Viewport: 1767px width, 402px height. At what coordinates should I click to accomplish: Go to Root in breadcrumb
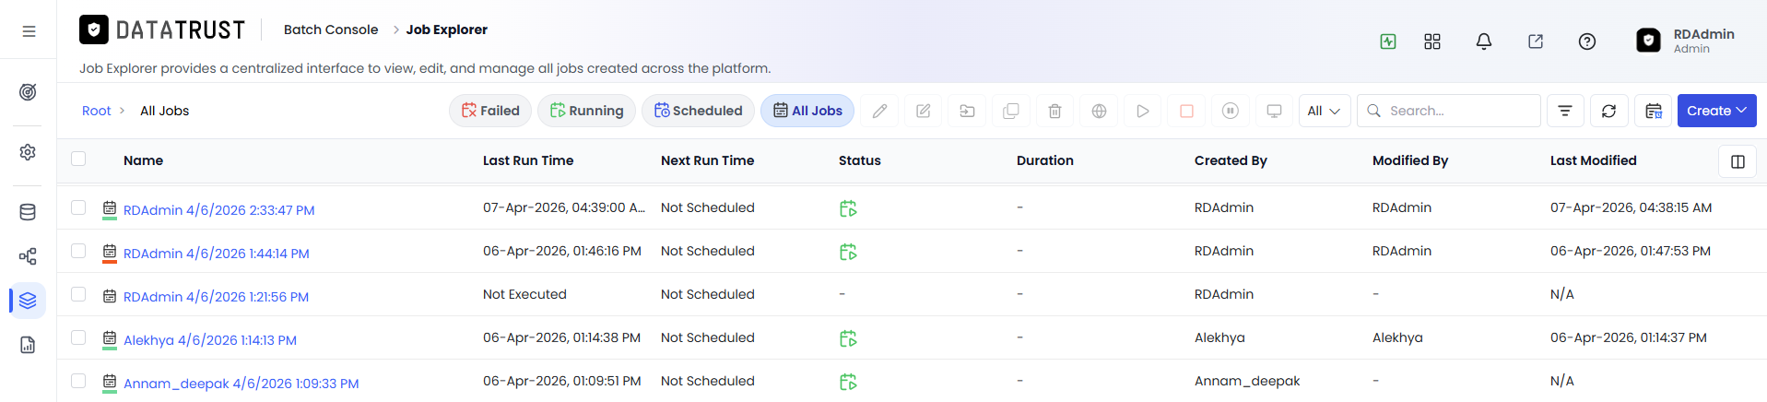96,111
